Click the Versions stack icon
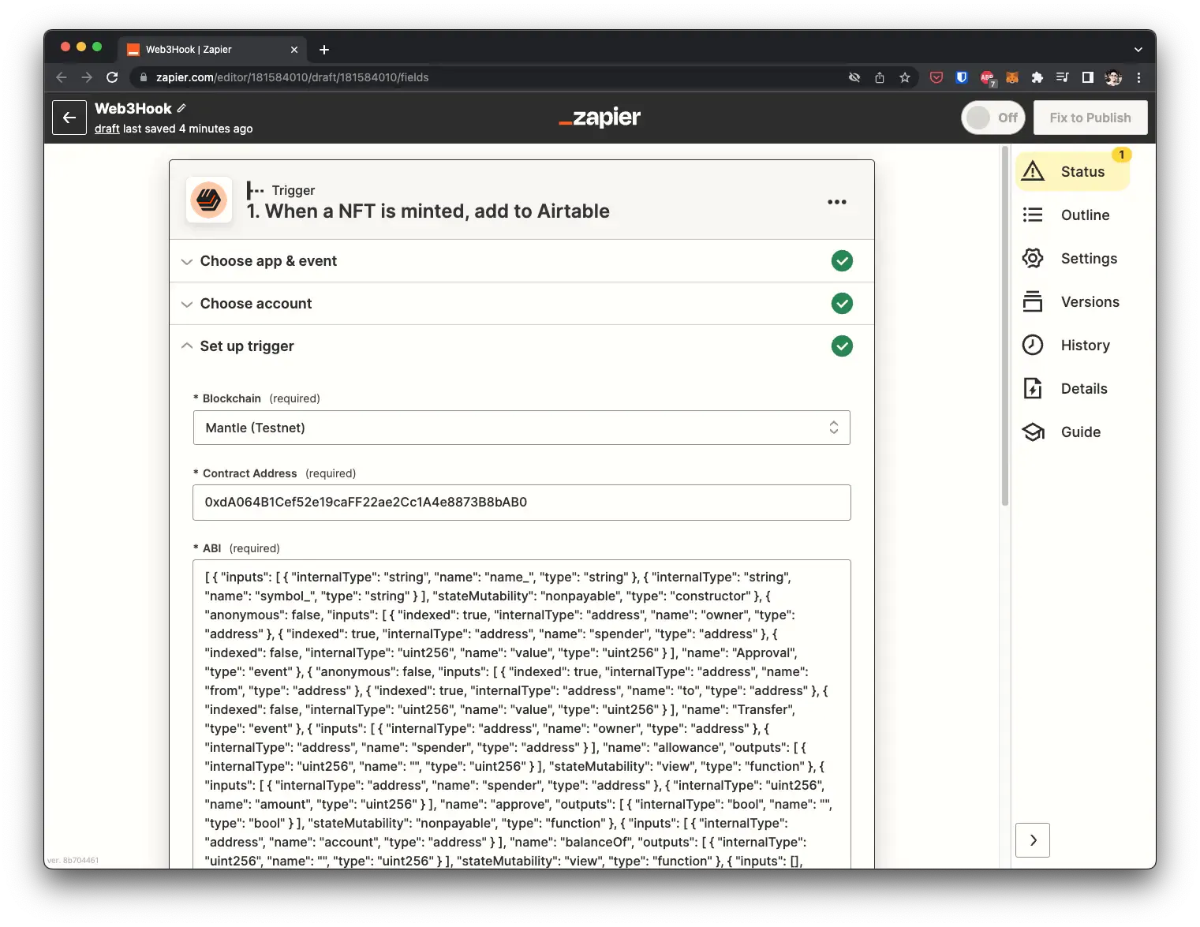This screenshot has width=1200, height=927. [x=1033, y=301]
